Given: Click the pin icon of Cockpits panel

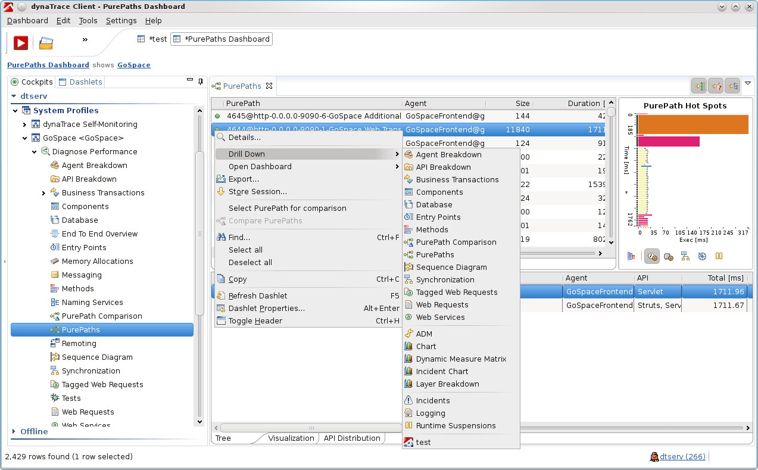Looking at the screenshot, I should click(x=201, y=81).
